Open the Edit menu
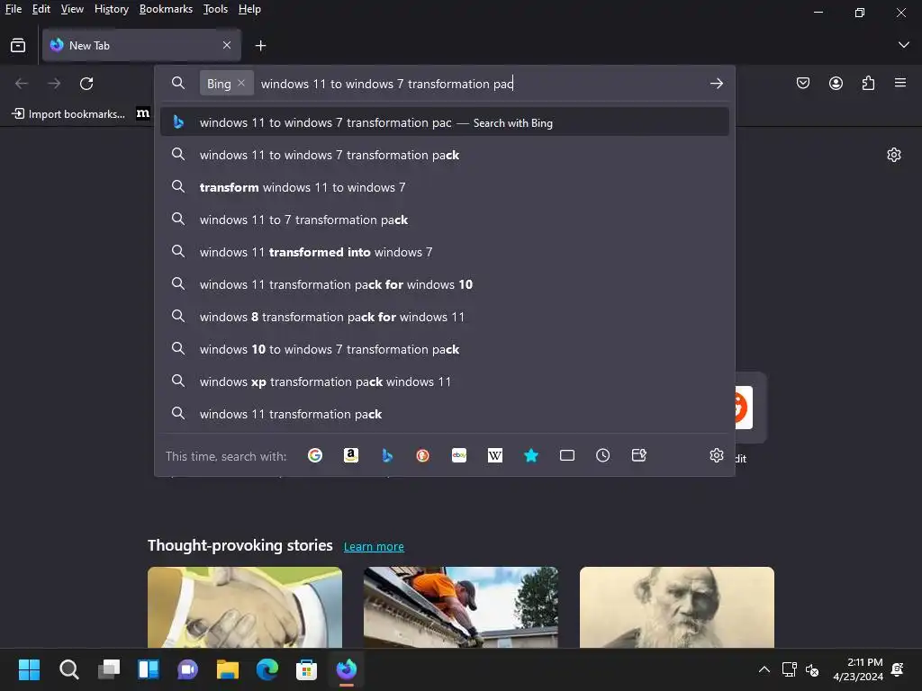Screen dimensions: 922x691 point(41,9)
